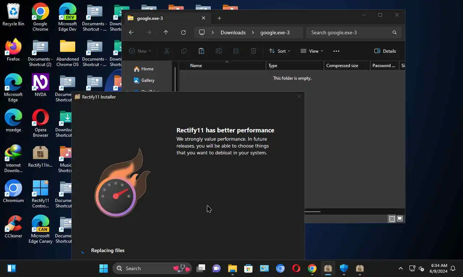Click the Paste toolbar icon
Viewport: 463px width, 277px height.
(201, 51)
